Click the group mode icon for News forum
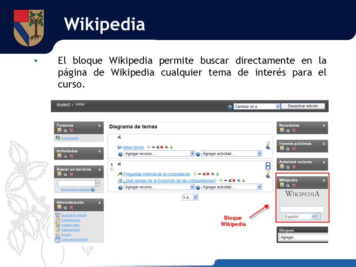 pyautogui.click(x=171, y=147)
